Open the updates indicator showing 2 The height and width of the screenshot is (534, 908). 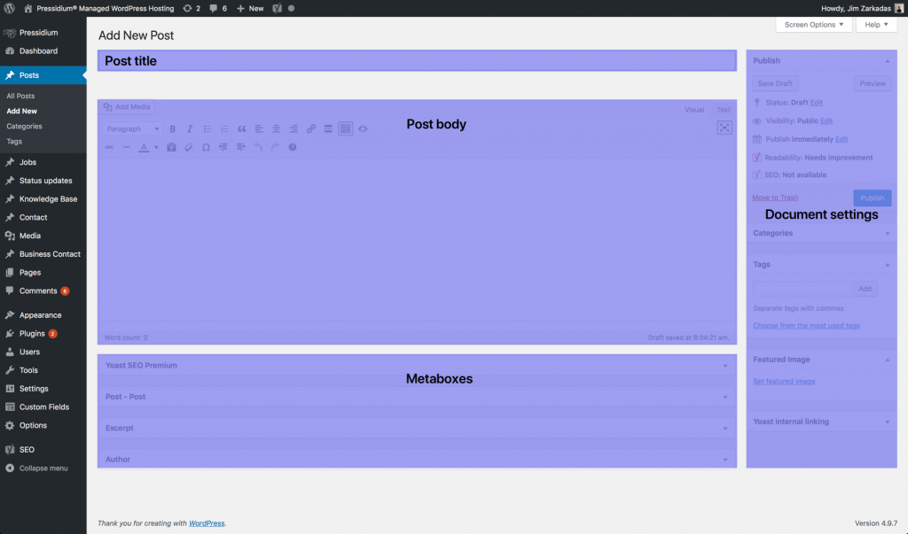[192, 8]
